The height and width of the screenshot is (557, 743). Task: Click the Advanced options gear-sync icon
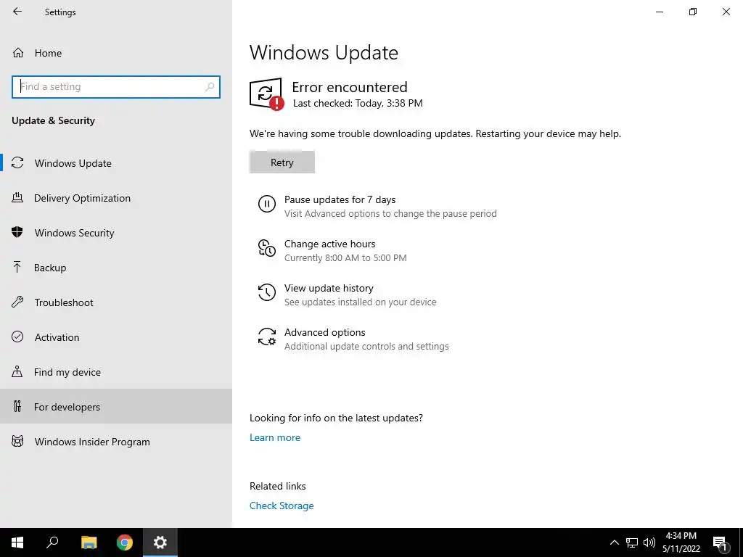[267, 337]
